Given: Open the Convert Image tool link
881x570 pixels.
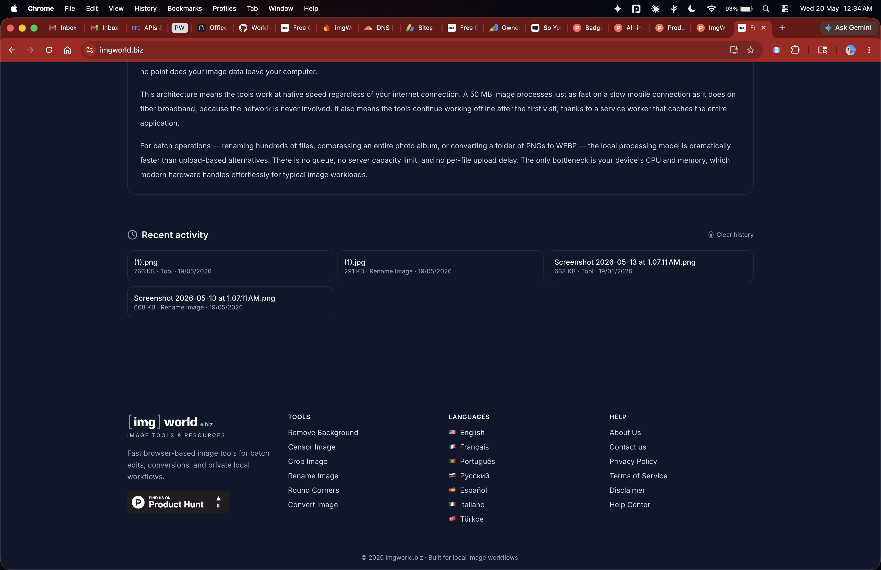Looking at the screenshot, I should pos(313,505).
